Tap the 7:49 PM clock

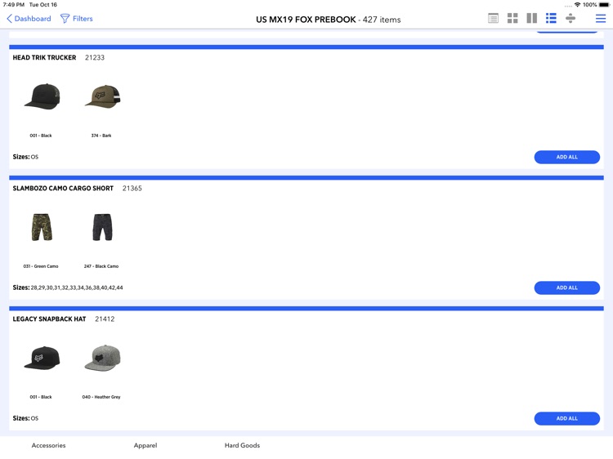[x=14, y=5]
